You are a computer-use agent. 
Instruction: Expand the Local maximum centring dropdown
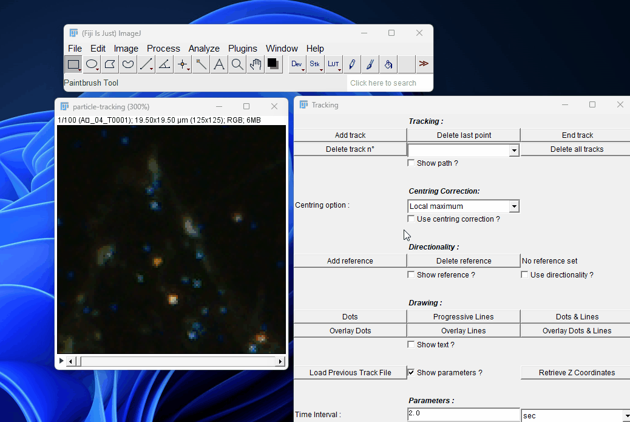click(514, 206)
